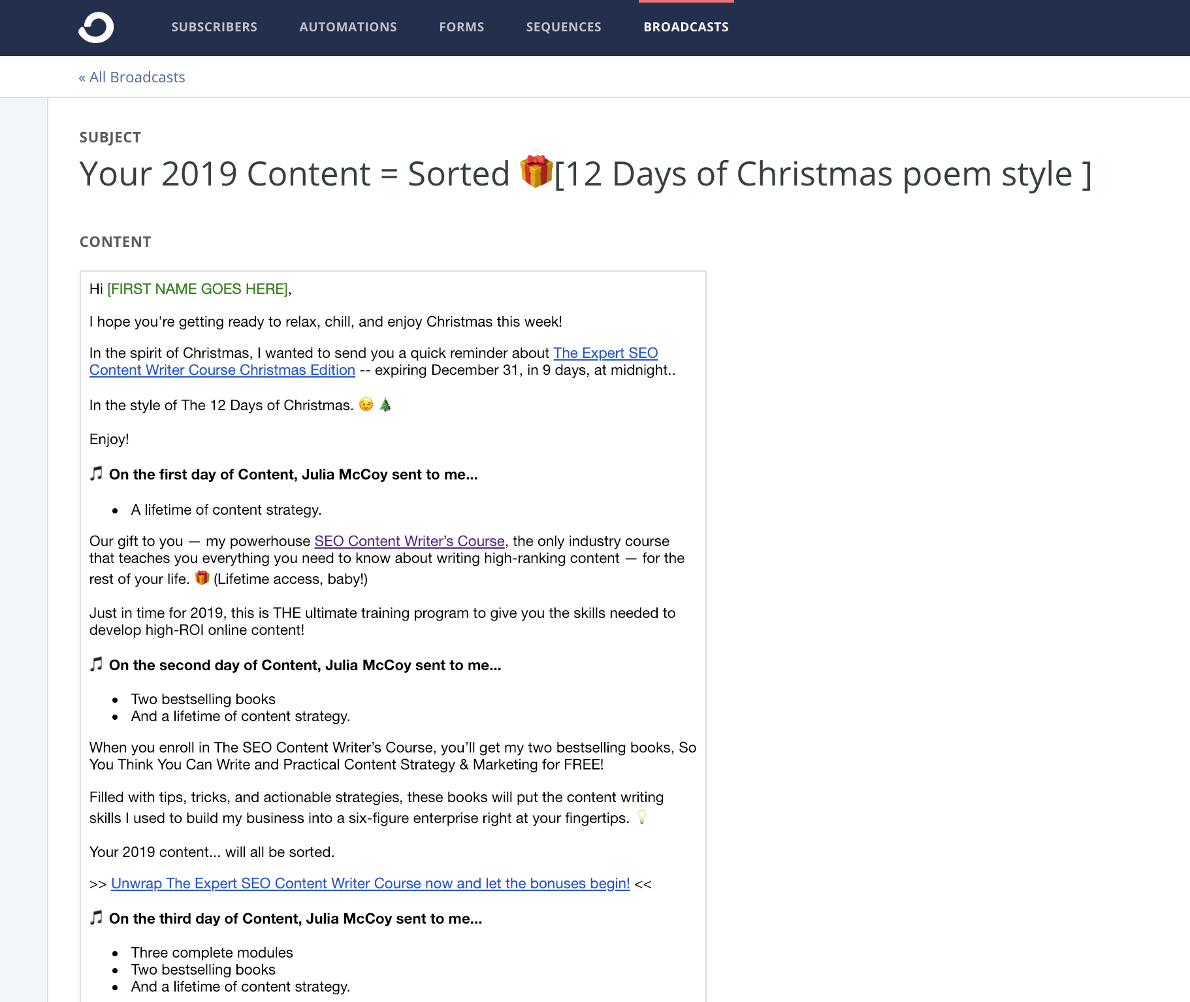Viewport: 1190px width, 1002px height.
Task: Click the music note before second day heading
Action: pyautogui.click(x=96, y=664)
